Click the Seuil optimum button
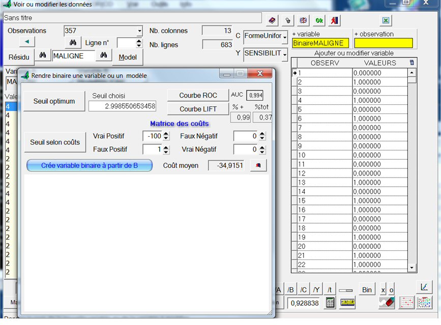441x325 pixels. click(x=54, y=101)
